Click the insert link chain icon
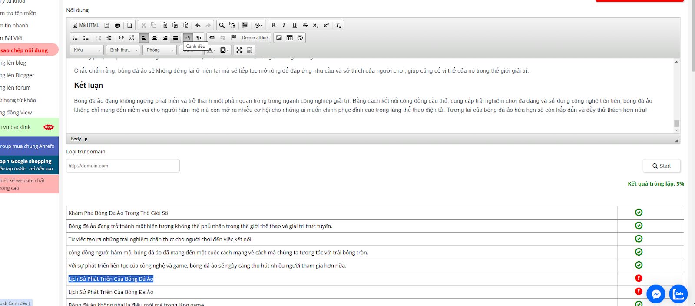This screenshot has width=695, height=306. click(212, 38)
